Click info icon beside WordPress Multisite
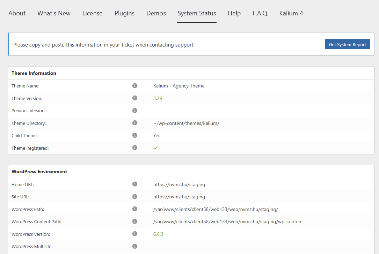The width and height of the screenshot is (379, 254). pos(135,246)
